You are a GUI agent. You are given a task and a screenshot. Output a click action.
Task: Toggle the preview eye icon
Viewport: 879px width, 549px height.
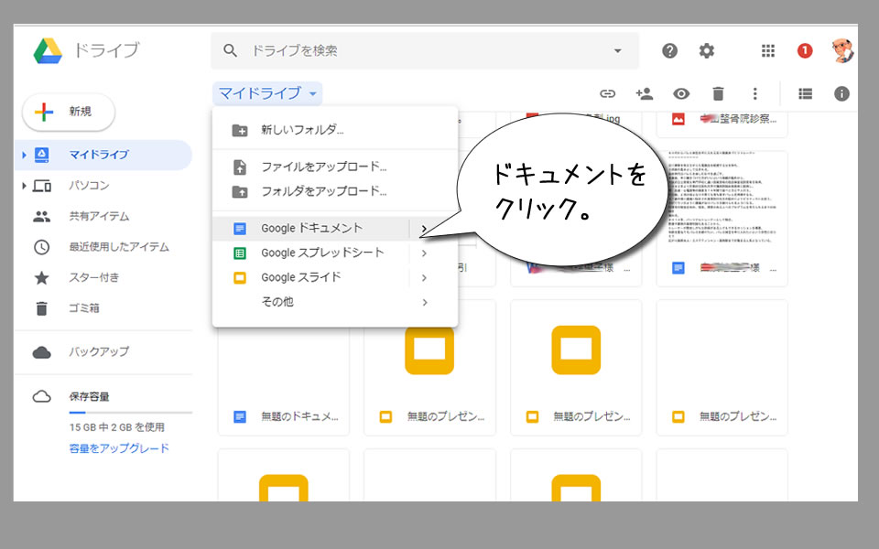681,93
